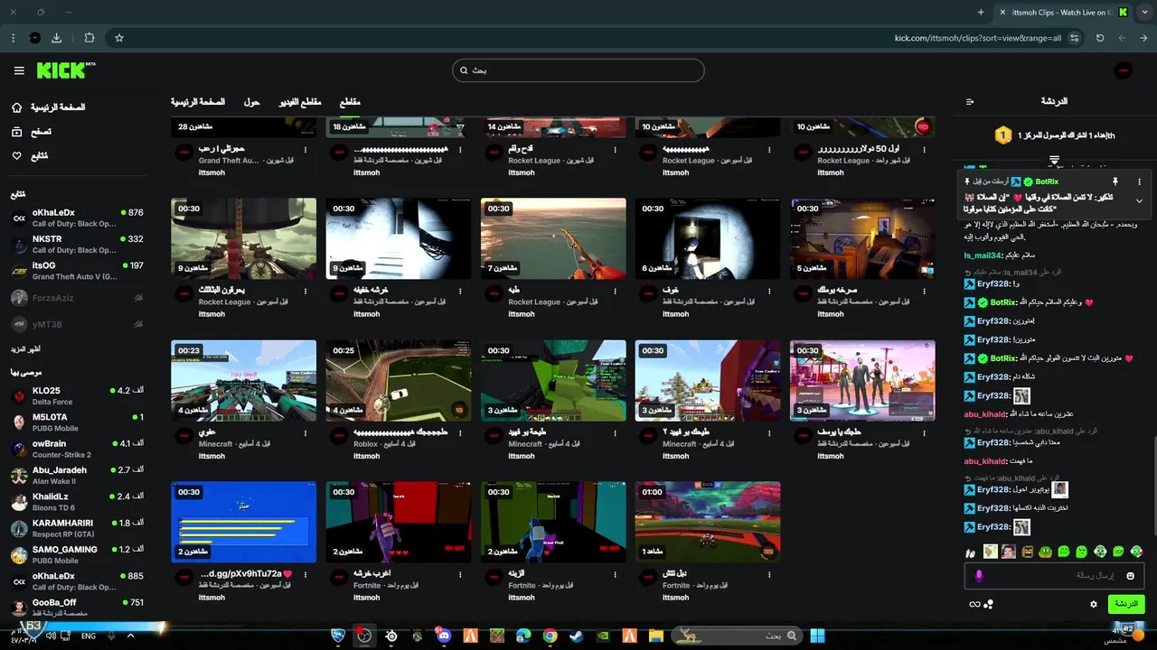Image resolution: width=1157 pixels, height=650 pixels.
Task: Open the three-dot menu on the pinned BotRix message
Action: point(1139,181)
